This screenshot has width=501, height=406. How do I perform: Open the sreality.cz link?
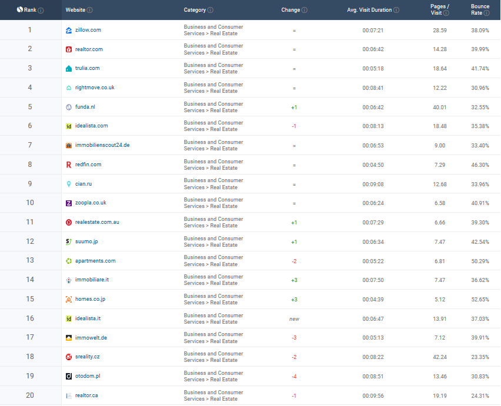(87, 357)
